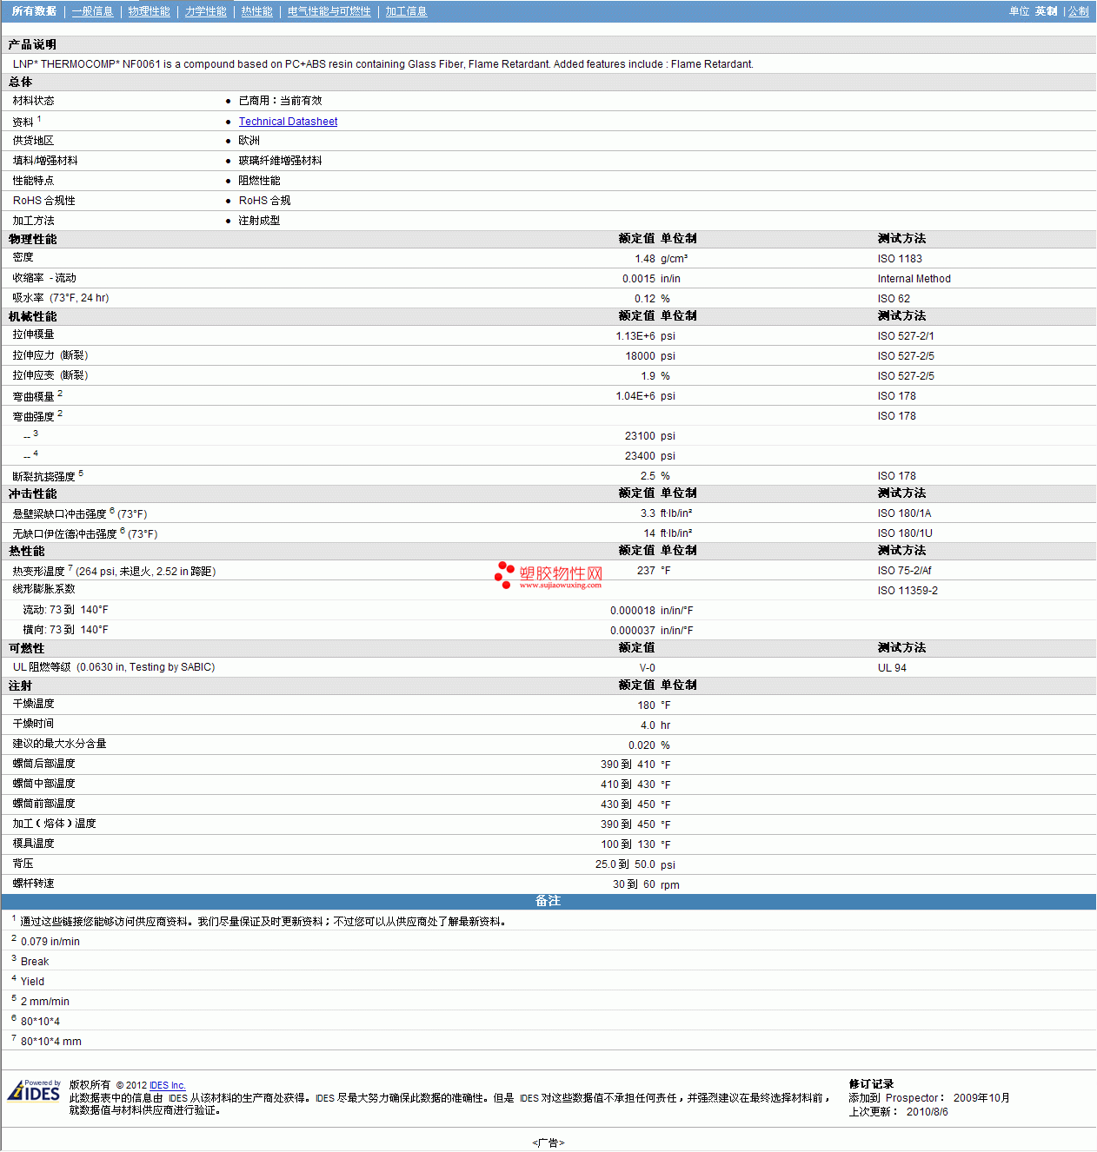Click the Break footnote text
Viewport: 1097px width, 1152px height.
click(x=35, y=962)
